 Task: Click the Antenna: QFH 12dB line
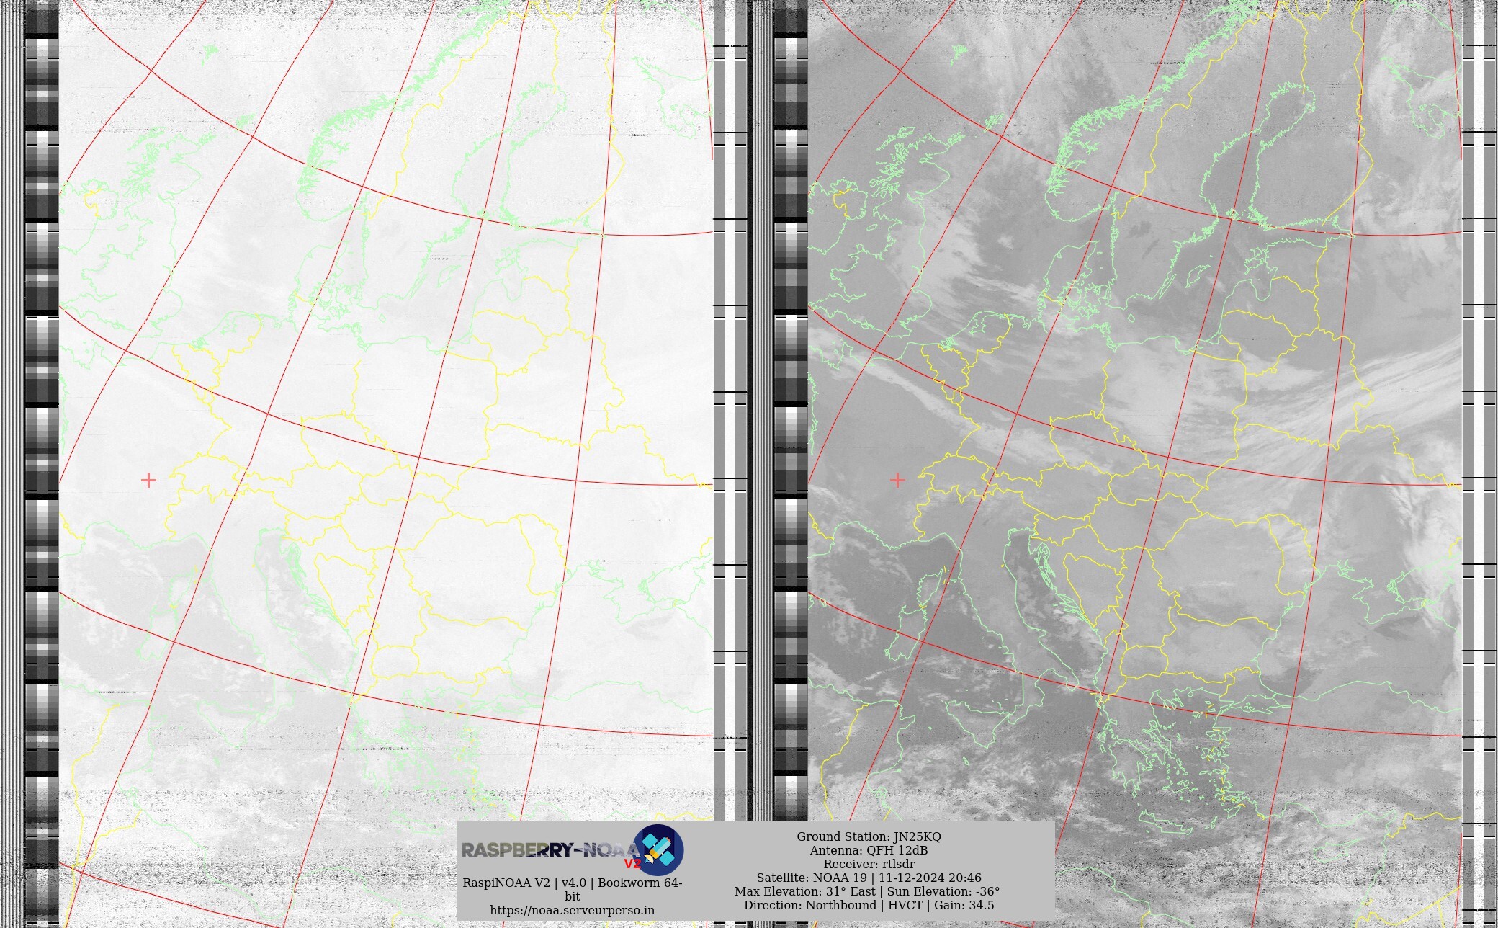coord(869,850)
